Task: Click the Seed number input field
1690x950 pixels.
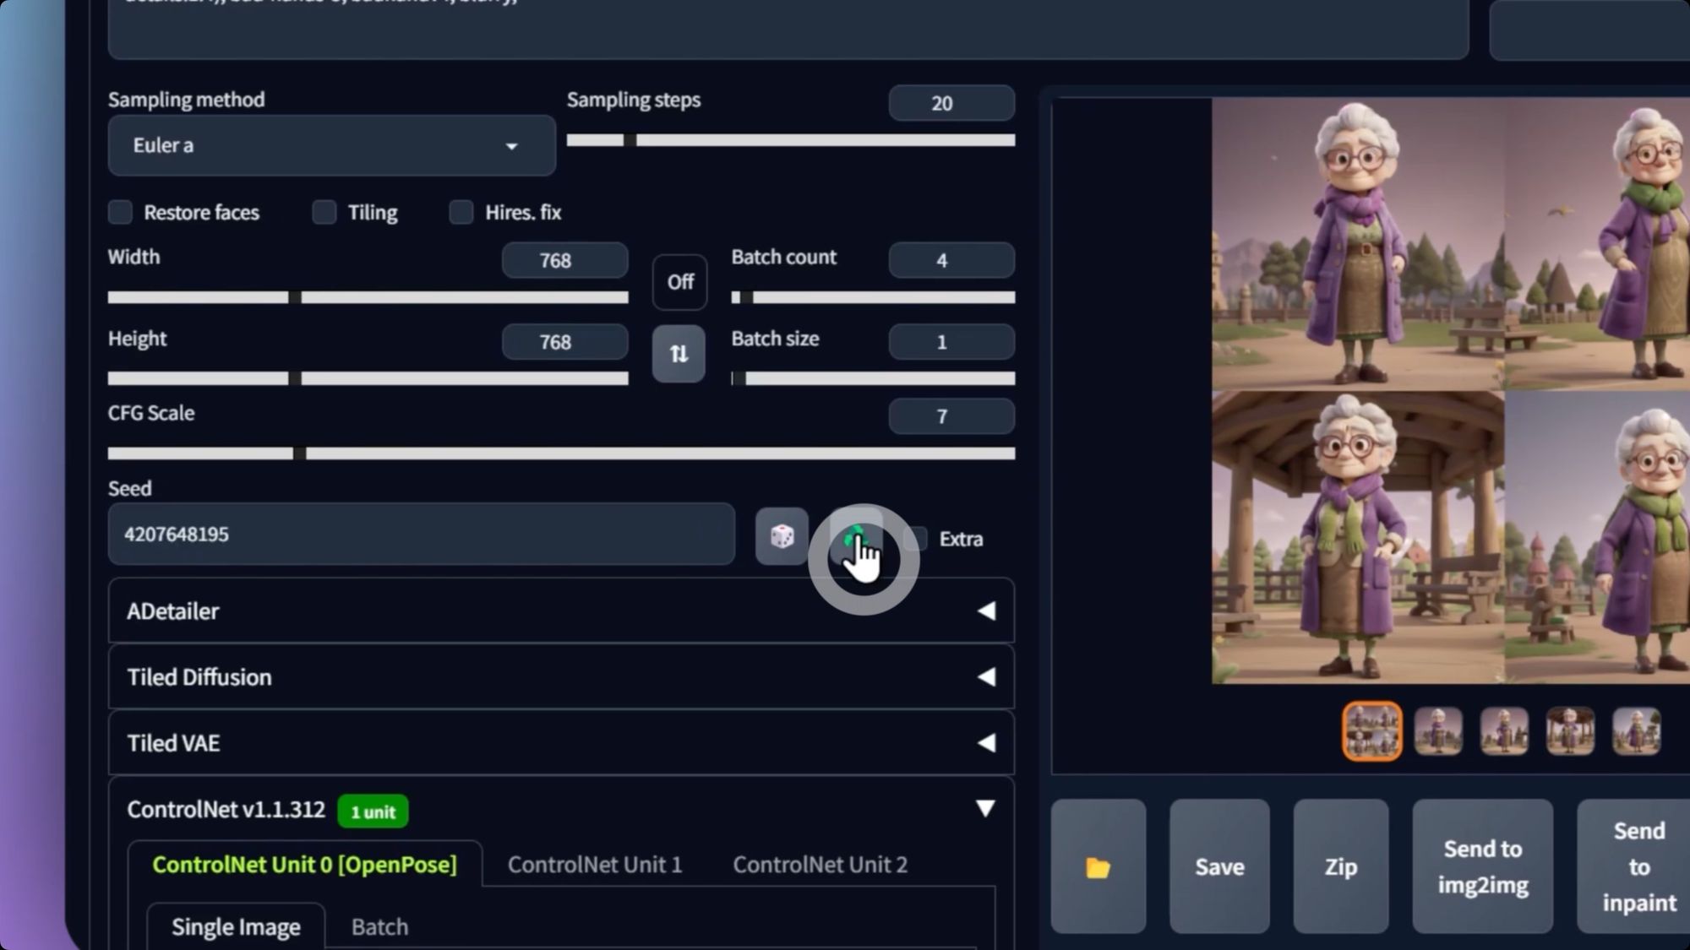Action: (x=421, y=534)
